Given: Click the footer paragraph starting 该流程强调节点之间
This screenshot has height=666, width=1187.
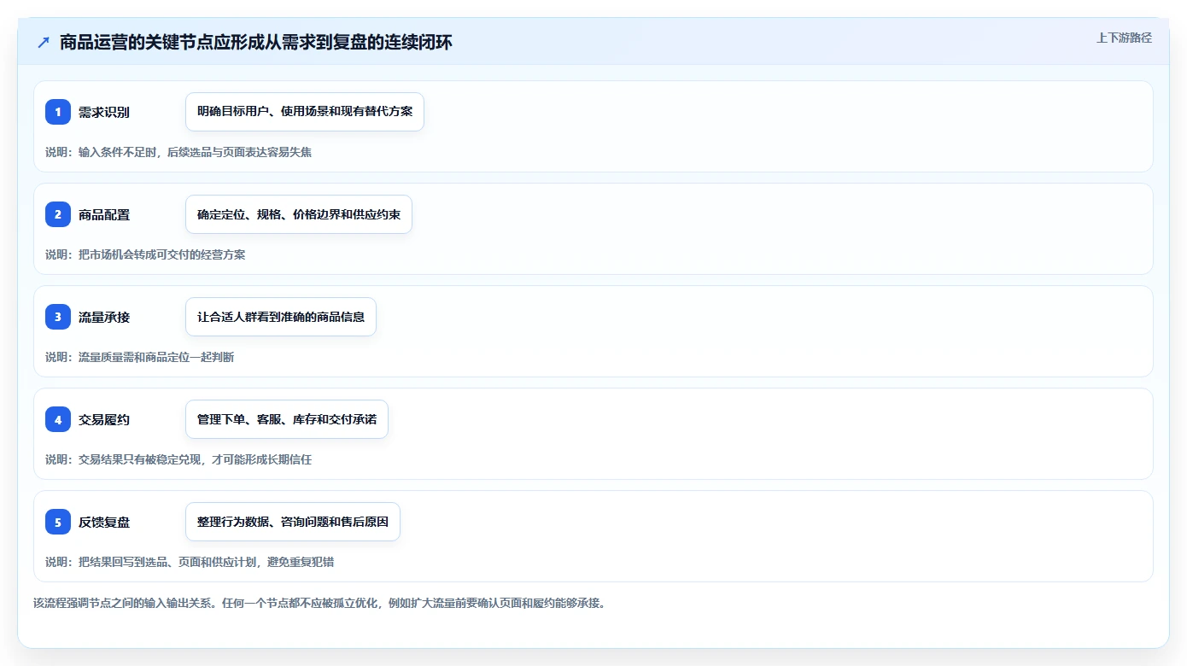Looking at the screenshot, I should (x=319, y=603).
